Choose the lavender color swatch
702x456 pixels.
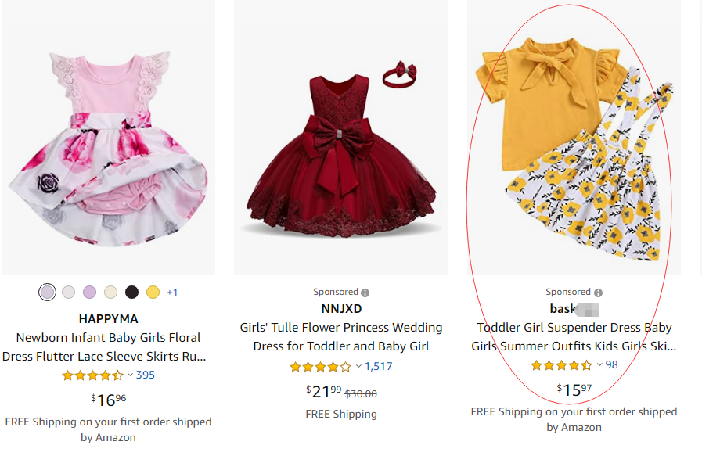coord(89,293)
